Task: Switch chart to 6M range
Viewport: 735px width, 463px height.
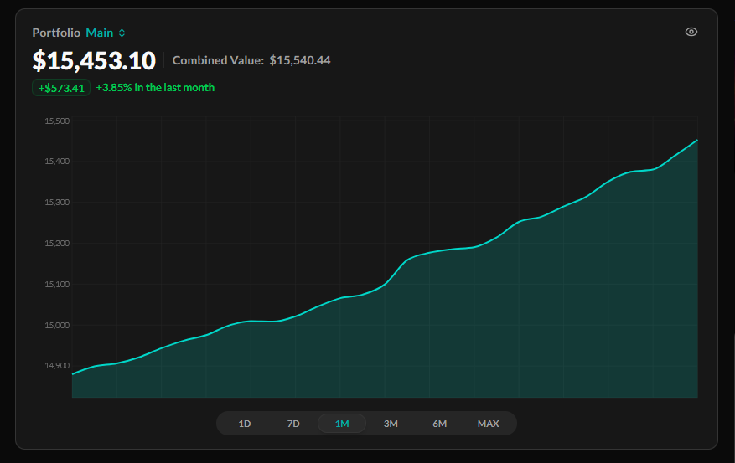Action: click(x=440, y=424)
